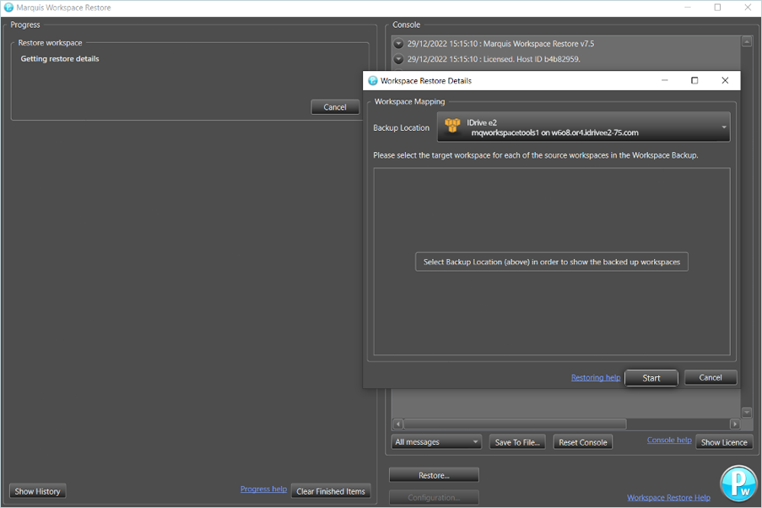Viewport: 762px width, 508px height.
Task: Close the Marquis Workspace Restore main window
Action: (x=748, y=8)
